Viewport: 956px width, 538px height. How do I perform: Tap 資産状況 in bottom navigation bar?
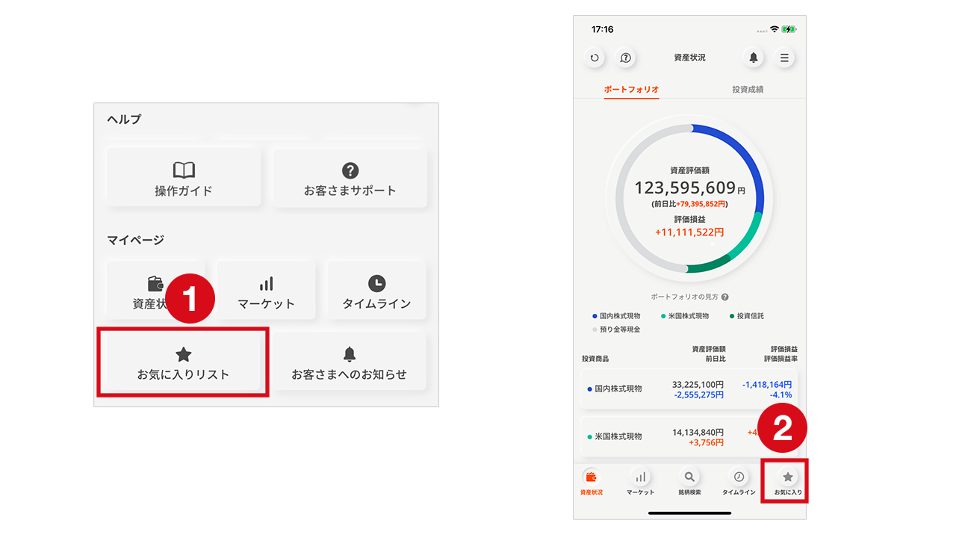click(592, 483)
